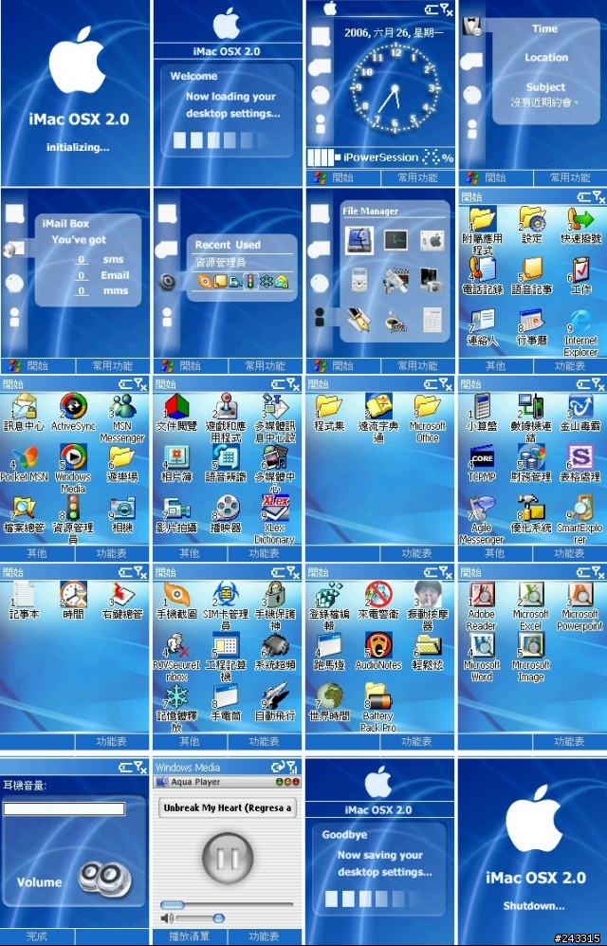The image size is (607, 946).
Task: Launch Microsoft Powerpoint icon
Action: [x=580, y=595]
